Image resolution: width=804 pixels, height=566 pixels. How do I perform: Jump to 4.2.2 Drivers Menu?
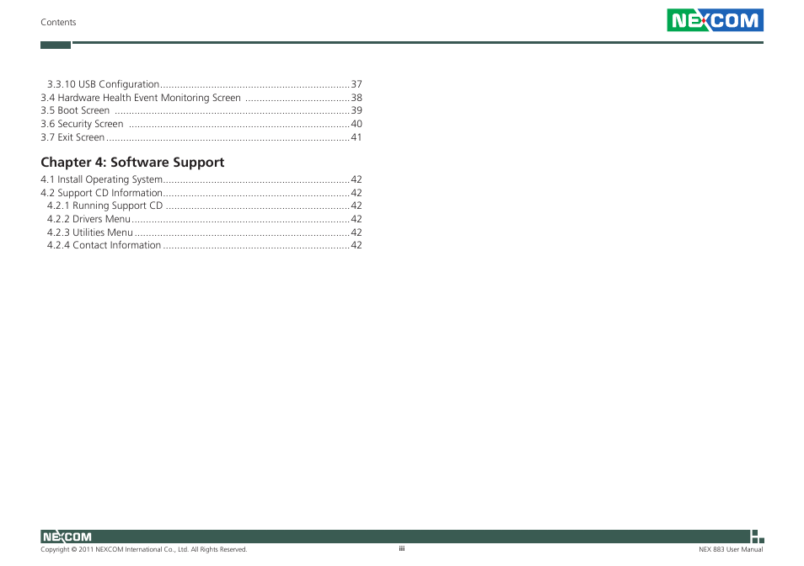point(205,219)
